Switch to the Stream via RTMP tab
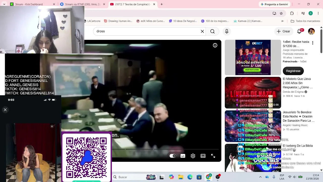The height and width of the screenshot is (182, 323). (x=83, y=4)
